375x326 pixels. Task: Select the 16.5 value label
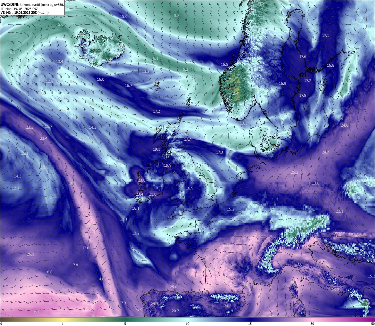click(x=224, y=65)
